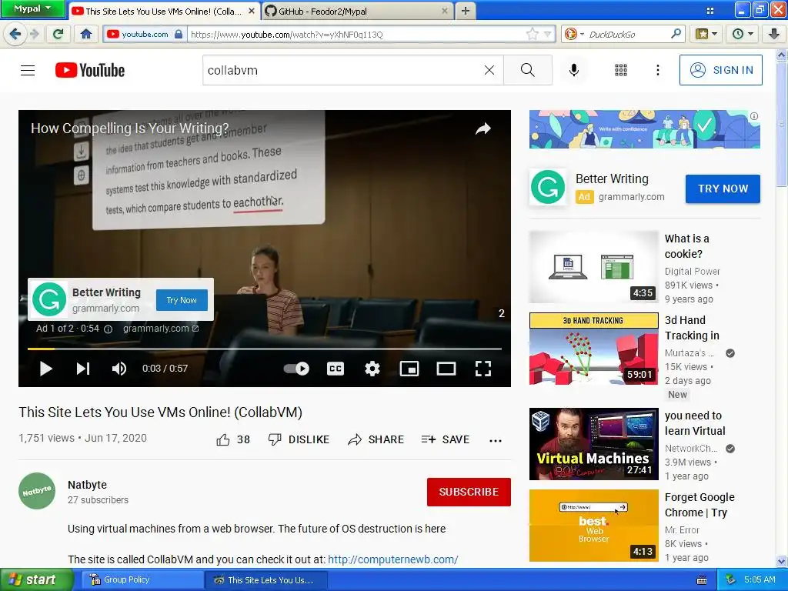Go to browser home page
The width and height of the screenshot is (788, 591).
(x=86, y=34)
